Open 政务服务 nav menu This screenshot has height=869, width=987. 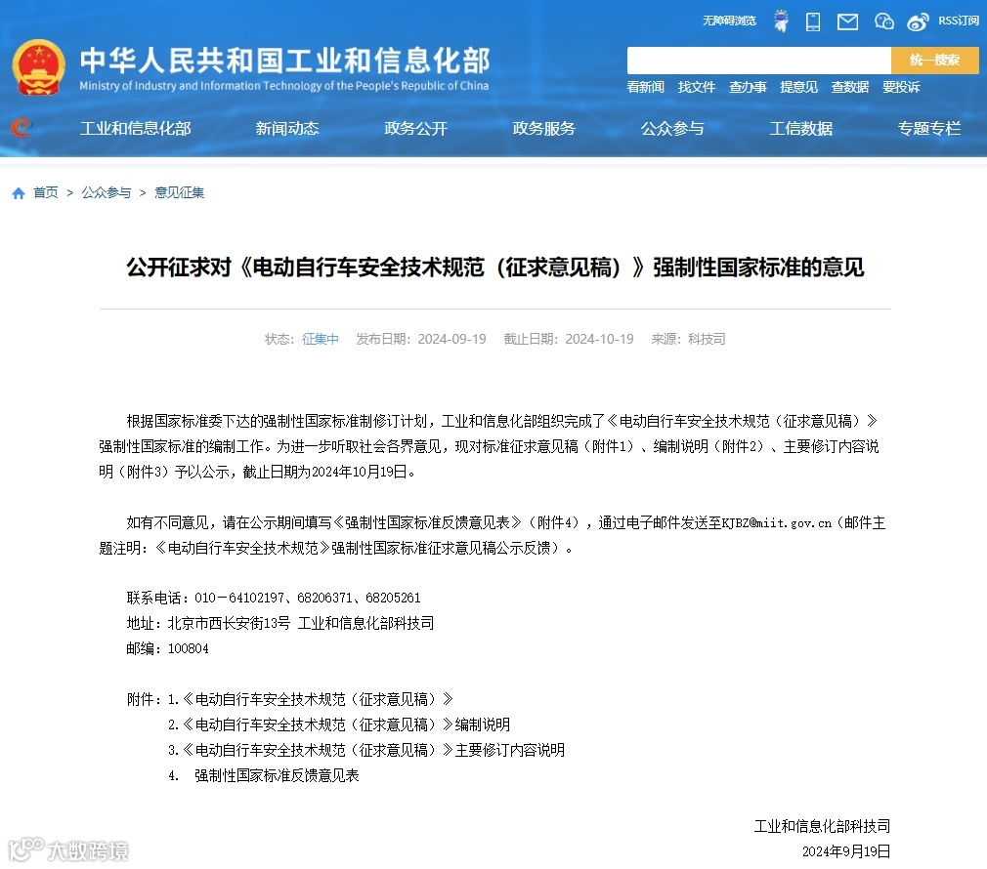pos(544,128)
